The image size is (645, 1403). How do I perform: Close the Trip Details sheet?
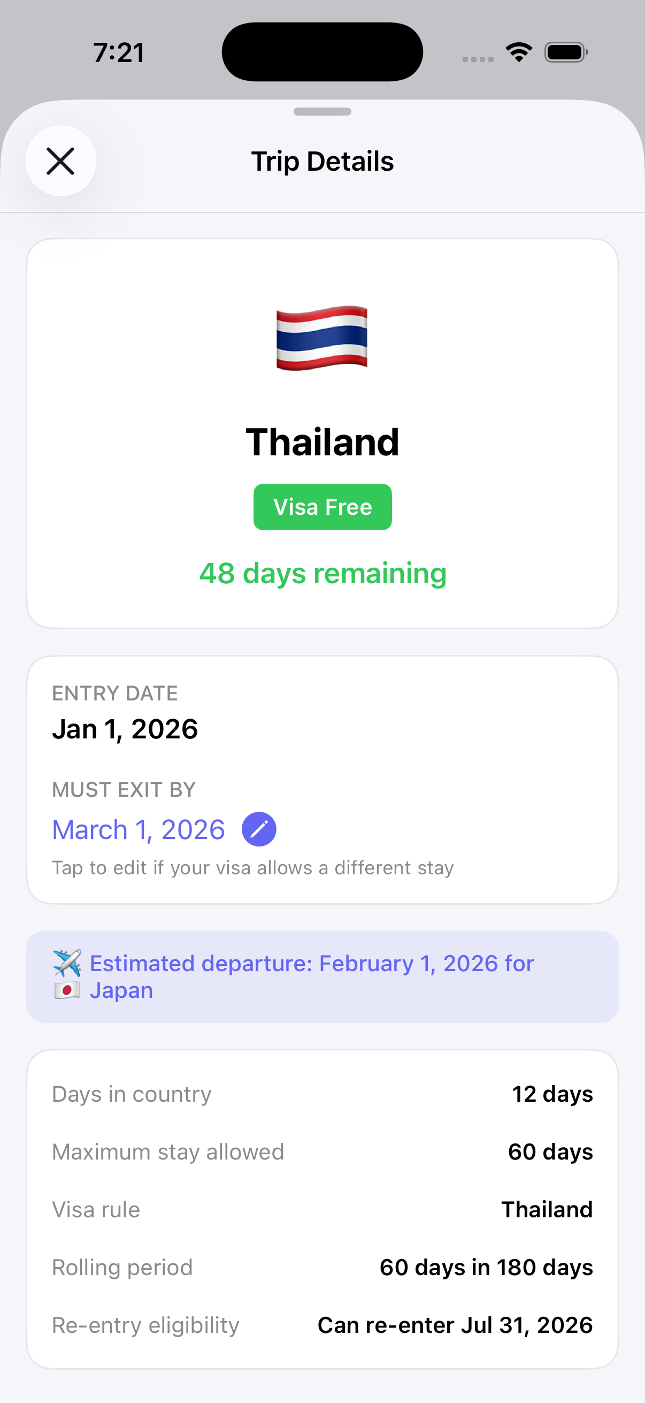click(x=60, y=161)
